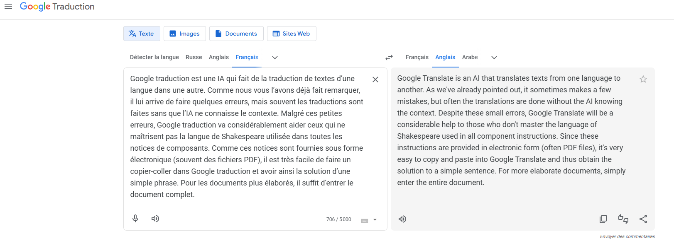
Task: Expand more target languages list
Action: (x=494, y=58)
